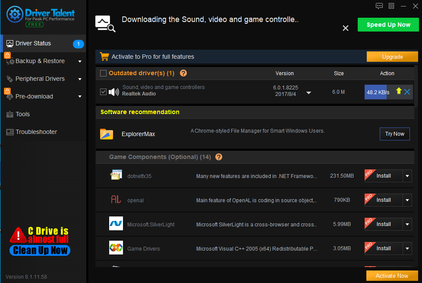Click the help icon beside Outdated drivers
This screenshot has height=283, width=422.
coord(183,73)
